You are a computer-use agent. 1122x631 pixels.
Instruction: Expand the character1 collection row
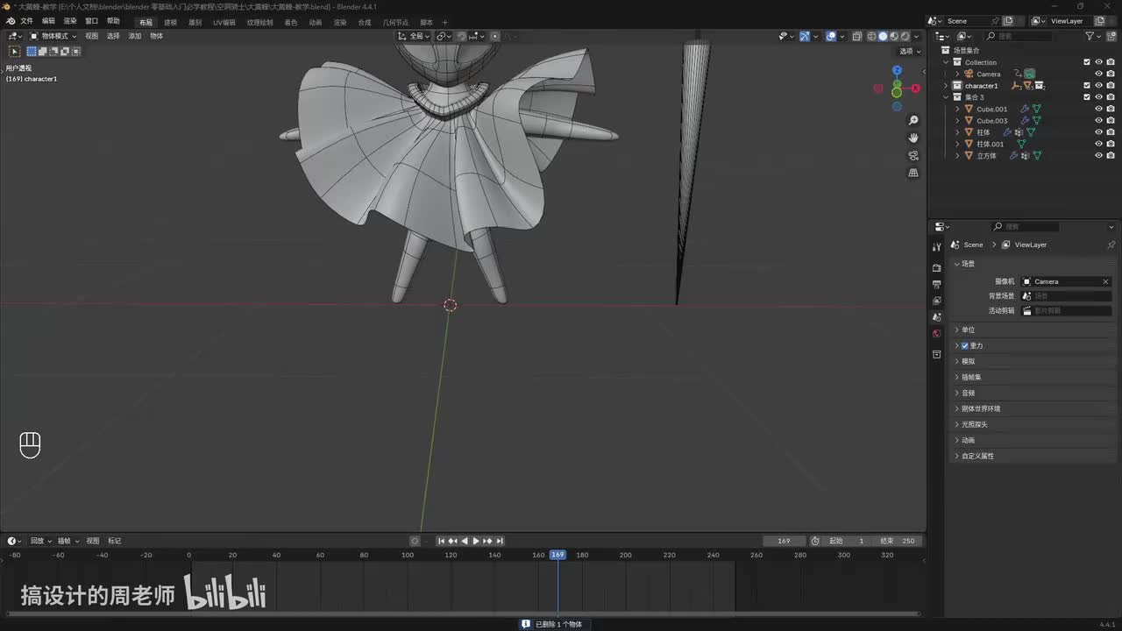(x=946, y=86)
